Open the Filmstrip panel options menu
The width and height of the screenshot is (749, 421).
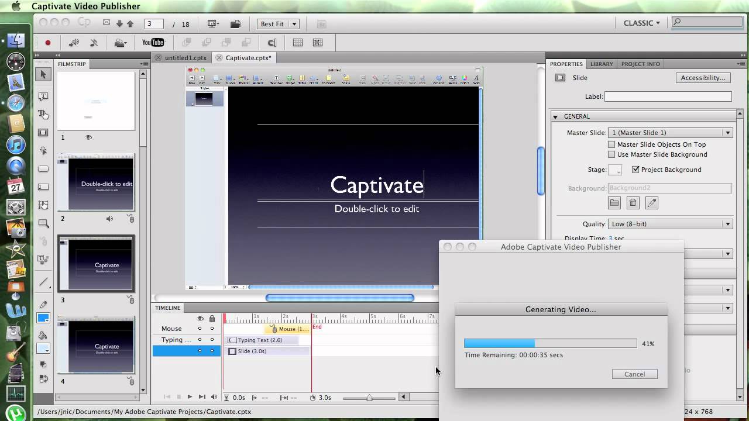[144, 64]
